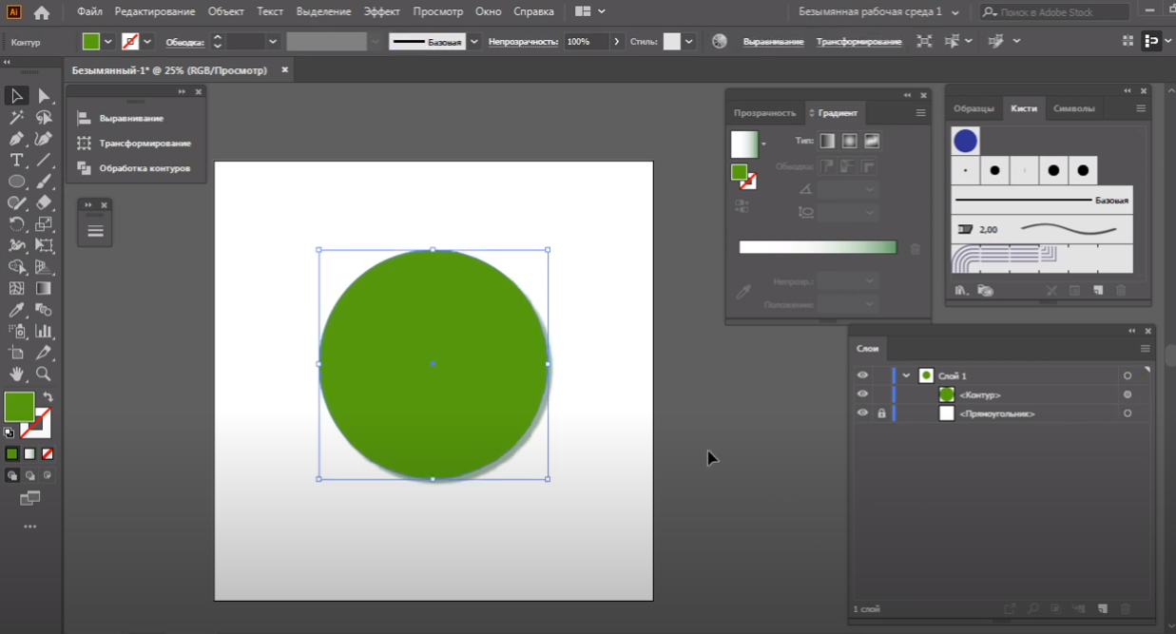Open the stroke color dropdown in control bar
This screenshot has height=634, width=1176.
[x=147, y=42]
